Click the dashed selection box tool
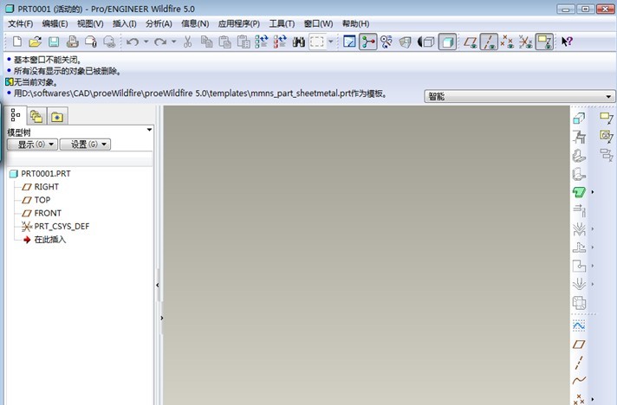The width and height of the screenshot is (617, 405). pyautogui.click(x=317, y=42)
